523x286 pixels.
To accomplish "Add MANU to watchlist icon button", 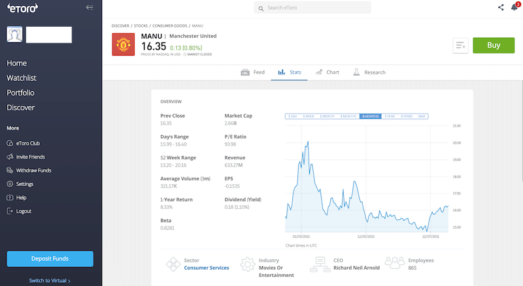I will (x=461, y=45).
